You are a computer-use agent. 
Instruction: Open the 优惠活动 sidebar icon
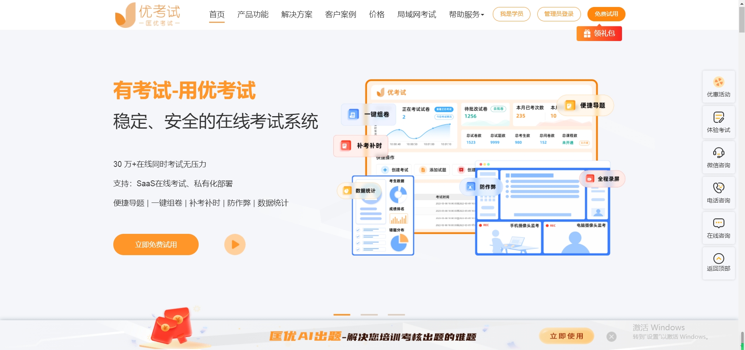point(719,86)
